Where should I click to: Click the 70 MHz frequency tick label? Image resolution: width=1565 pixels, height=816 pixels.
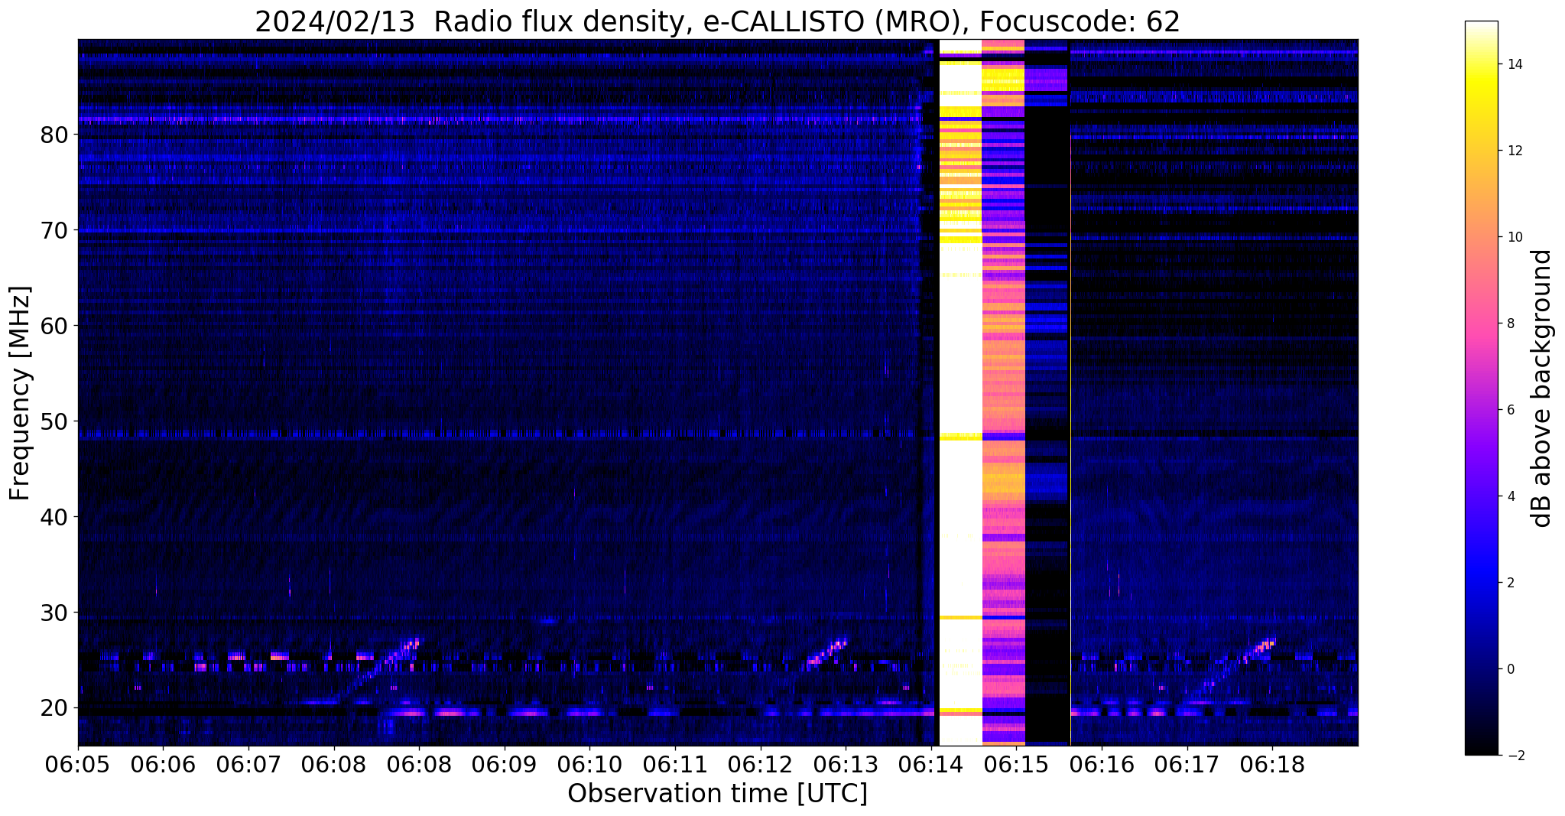54,230
